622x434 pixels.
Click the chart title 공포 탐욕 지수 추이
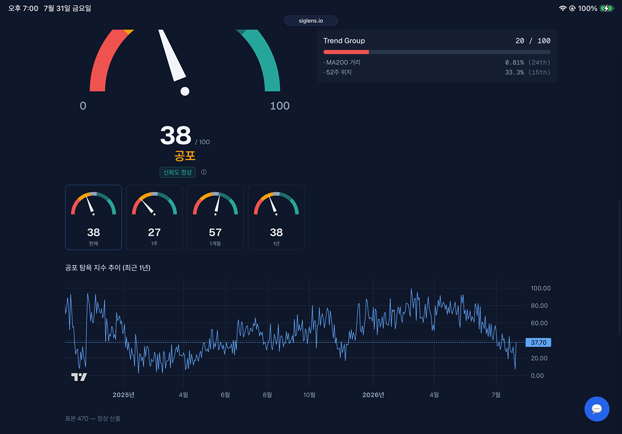(x=108, y=268)
